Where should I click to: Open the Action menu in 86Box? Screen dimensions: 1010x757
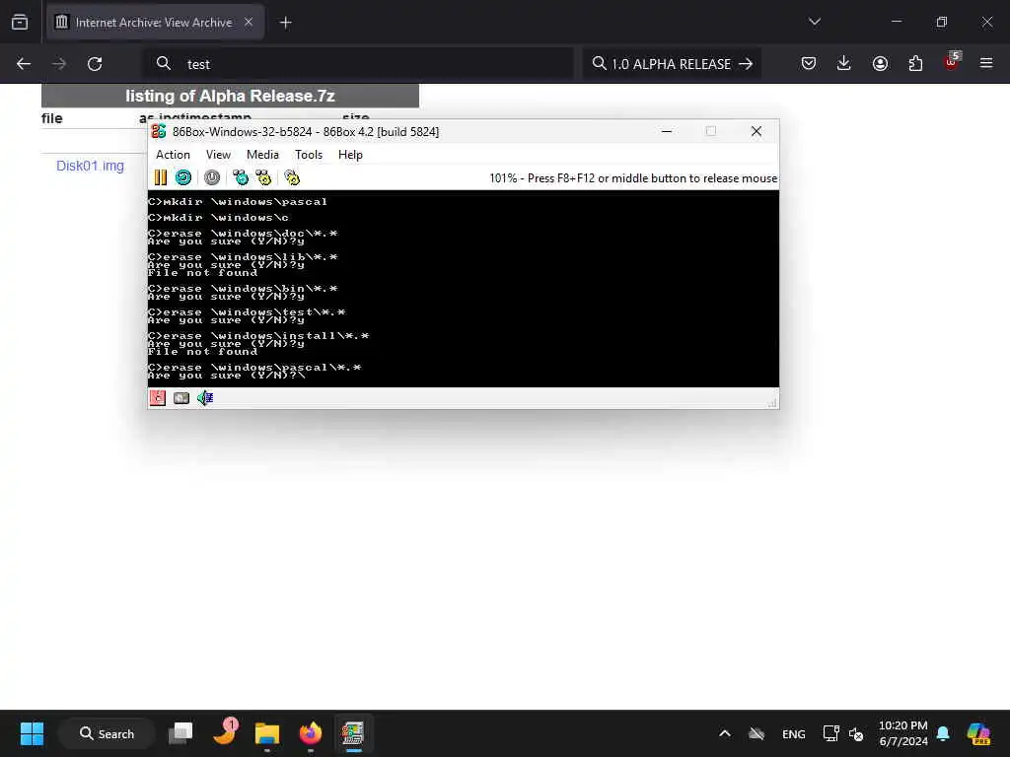(x=173, y=155)
